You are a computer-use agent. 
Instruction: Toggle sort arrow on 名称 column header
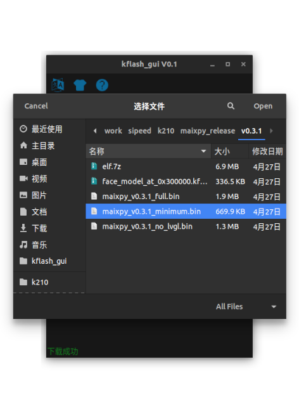click(203, 151)
